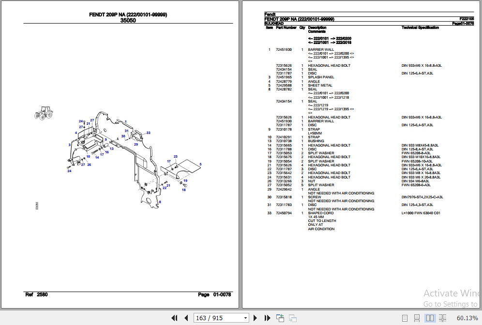Click the SHAPED CORD description
Image resolution: width=482 pixels, height=325 pixels.
coord(321,213)
